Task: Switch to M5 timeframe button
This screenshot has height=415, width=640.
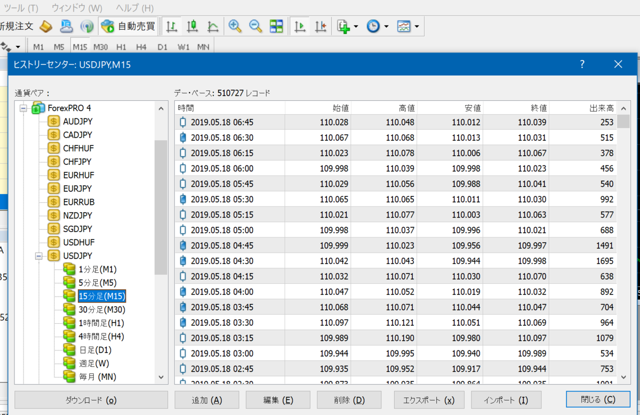Action: 59,47
